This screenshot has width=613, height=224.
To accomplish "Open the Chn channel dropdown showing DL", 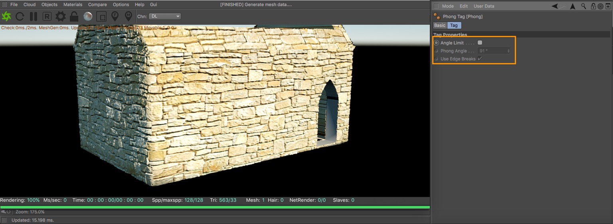I will coord(165,16).
